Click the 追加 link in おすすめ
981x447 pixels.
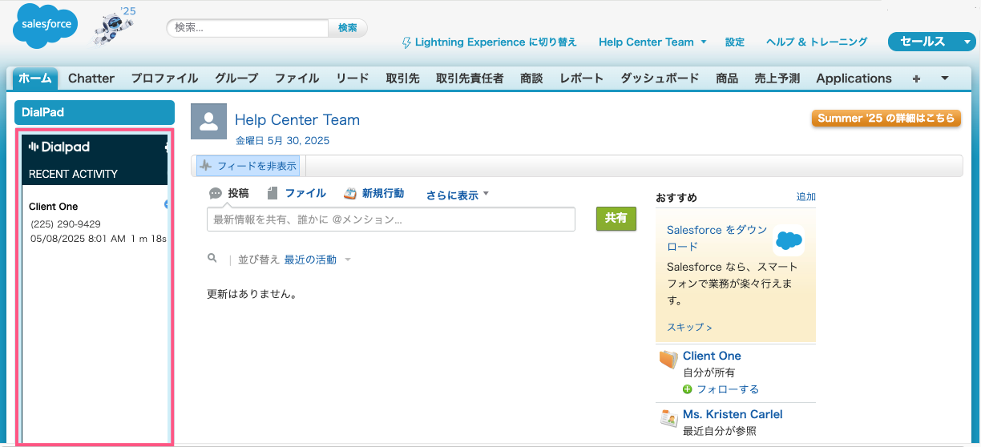click(x=806, y=197)
